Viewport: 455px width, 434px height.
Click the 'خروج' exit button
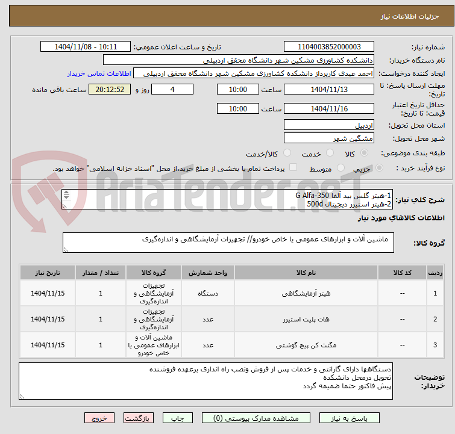pos(99,418)
